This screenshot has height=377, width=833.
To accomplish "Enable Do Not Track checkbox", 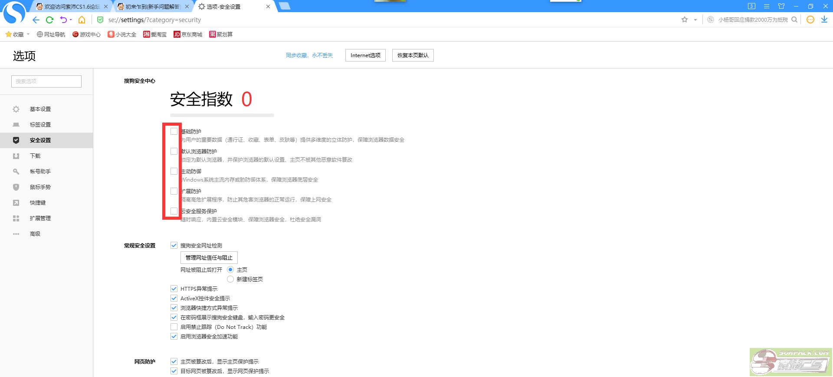I will pyautogui.click(x=174, y=327).
